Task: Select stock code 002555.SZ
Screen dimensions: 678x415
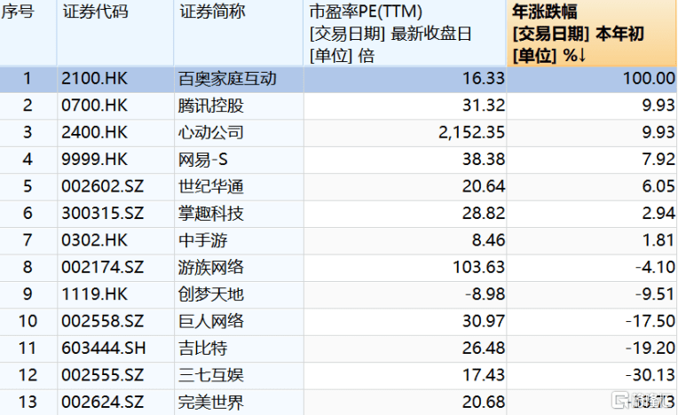Action: click(x=102, y=375)
